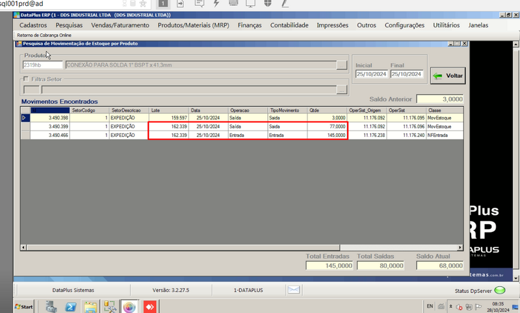Sort by the Lote column header
This screenshot has width=520, height=313.
click(169, 110)
